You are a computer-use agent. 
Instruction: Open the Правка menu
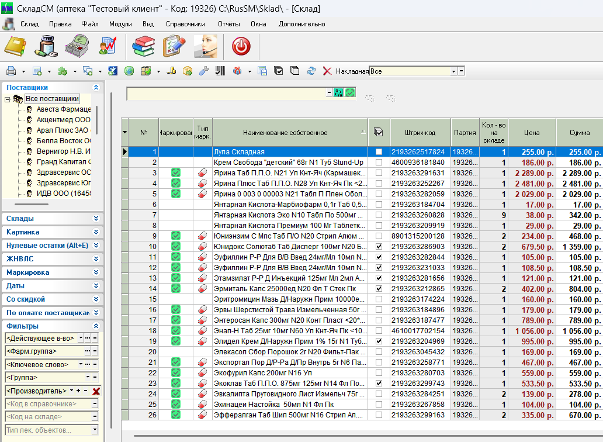(60, 24)
